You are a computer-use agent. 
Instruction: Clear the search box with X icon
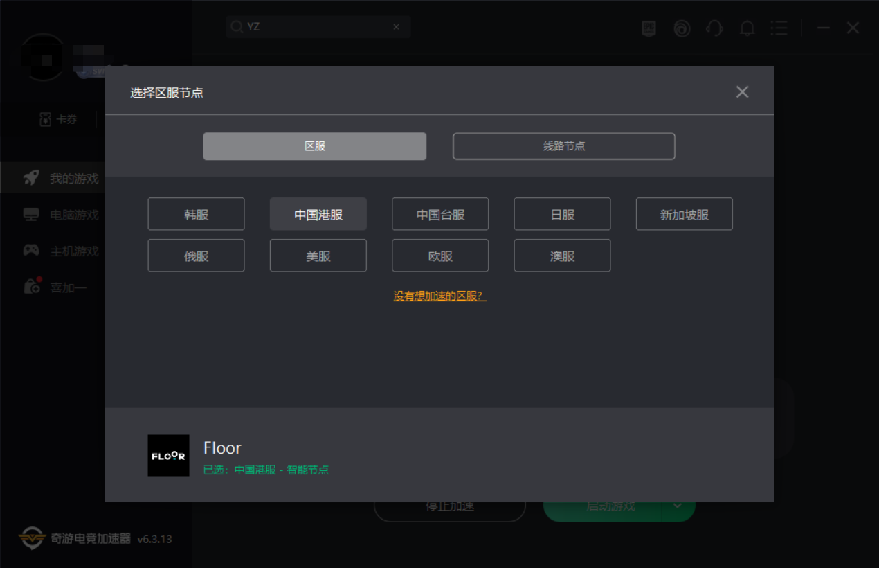(396, 27)
